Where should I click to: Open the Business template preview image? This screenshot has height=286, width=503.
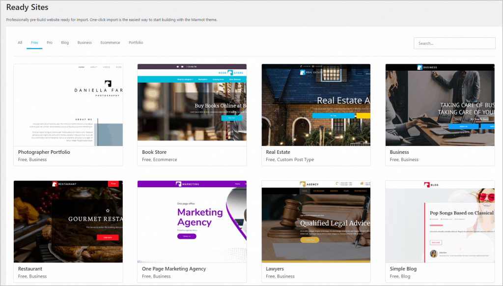tap(440, 105)
